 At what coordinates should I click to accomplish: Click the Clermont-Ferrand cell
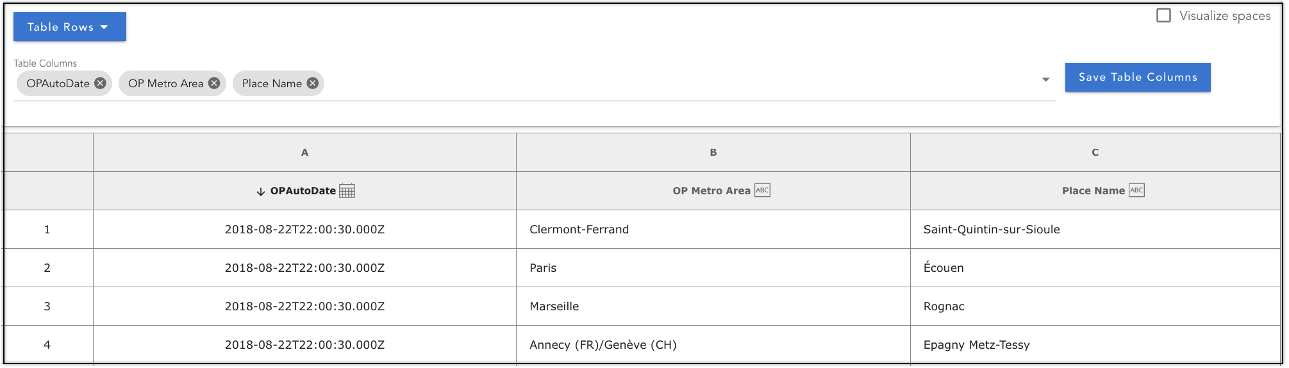(713, 230)
